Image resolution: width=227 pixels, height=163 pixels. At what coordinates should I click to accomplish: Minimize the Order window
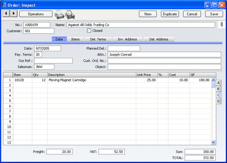(x=208, y=5)
